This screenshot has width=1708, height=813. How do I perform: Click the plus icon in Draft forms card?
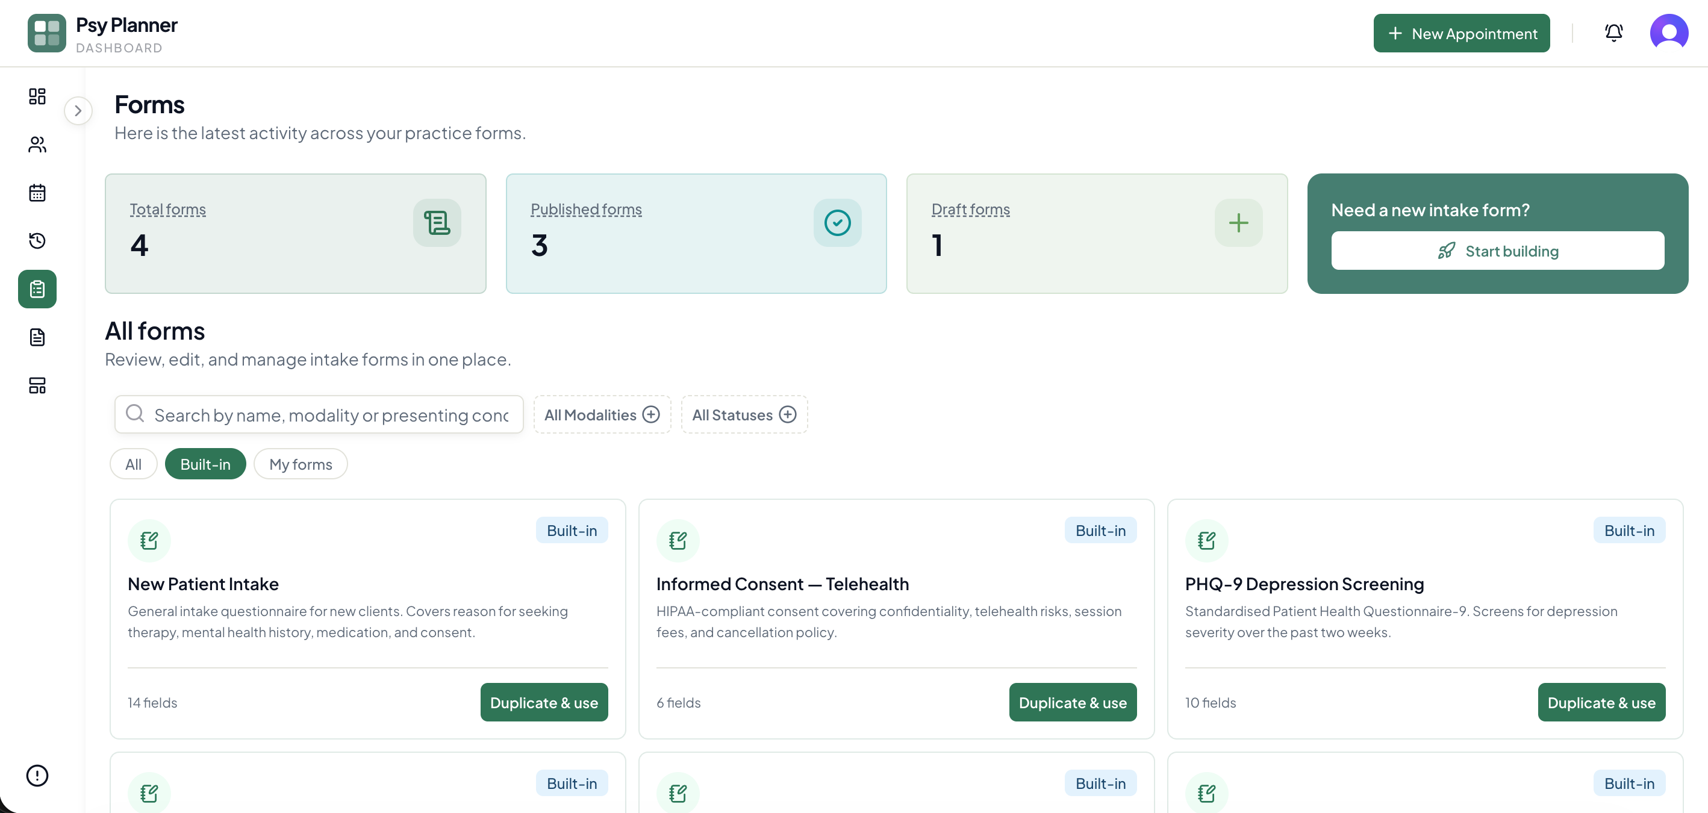(x=1238, y=223)
